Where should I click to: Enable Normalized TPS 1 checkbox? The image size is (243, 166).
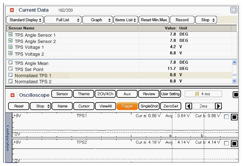click(10, 75)
